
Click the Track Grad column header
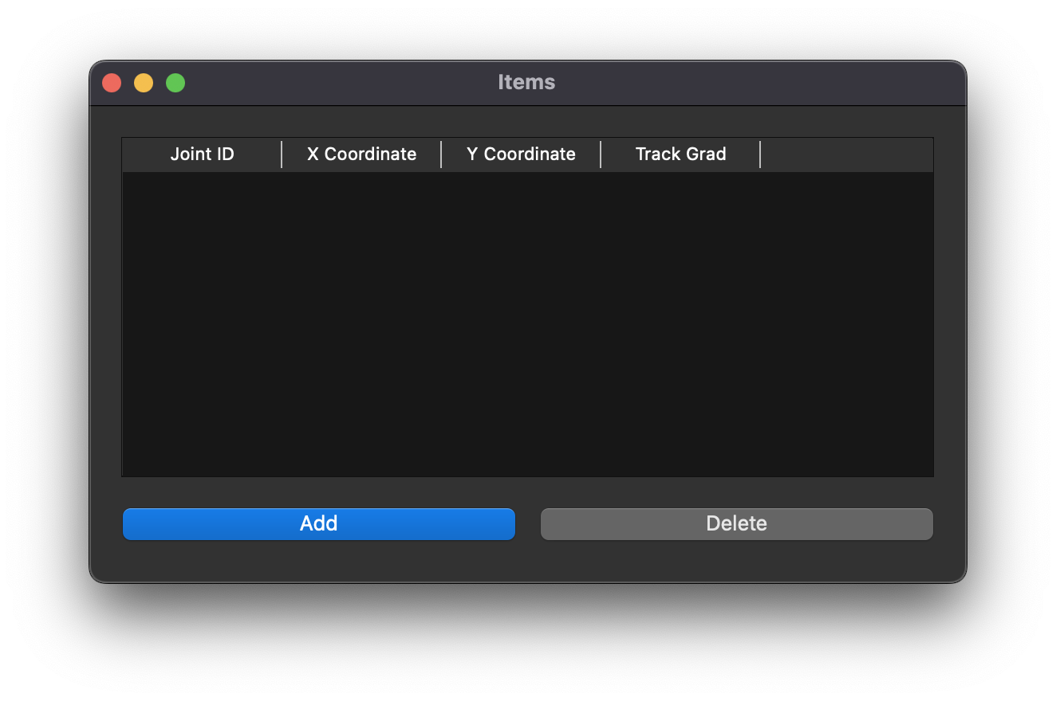point(680,155)
